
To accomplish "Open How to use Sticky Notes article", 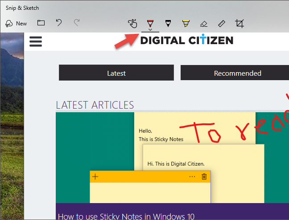I will [126, 216].
